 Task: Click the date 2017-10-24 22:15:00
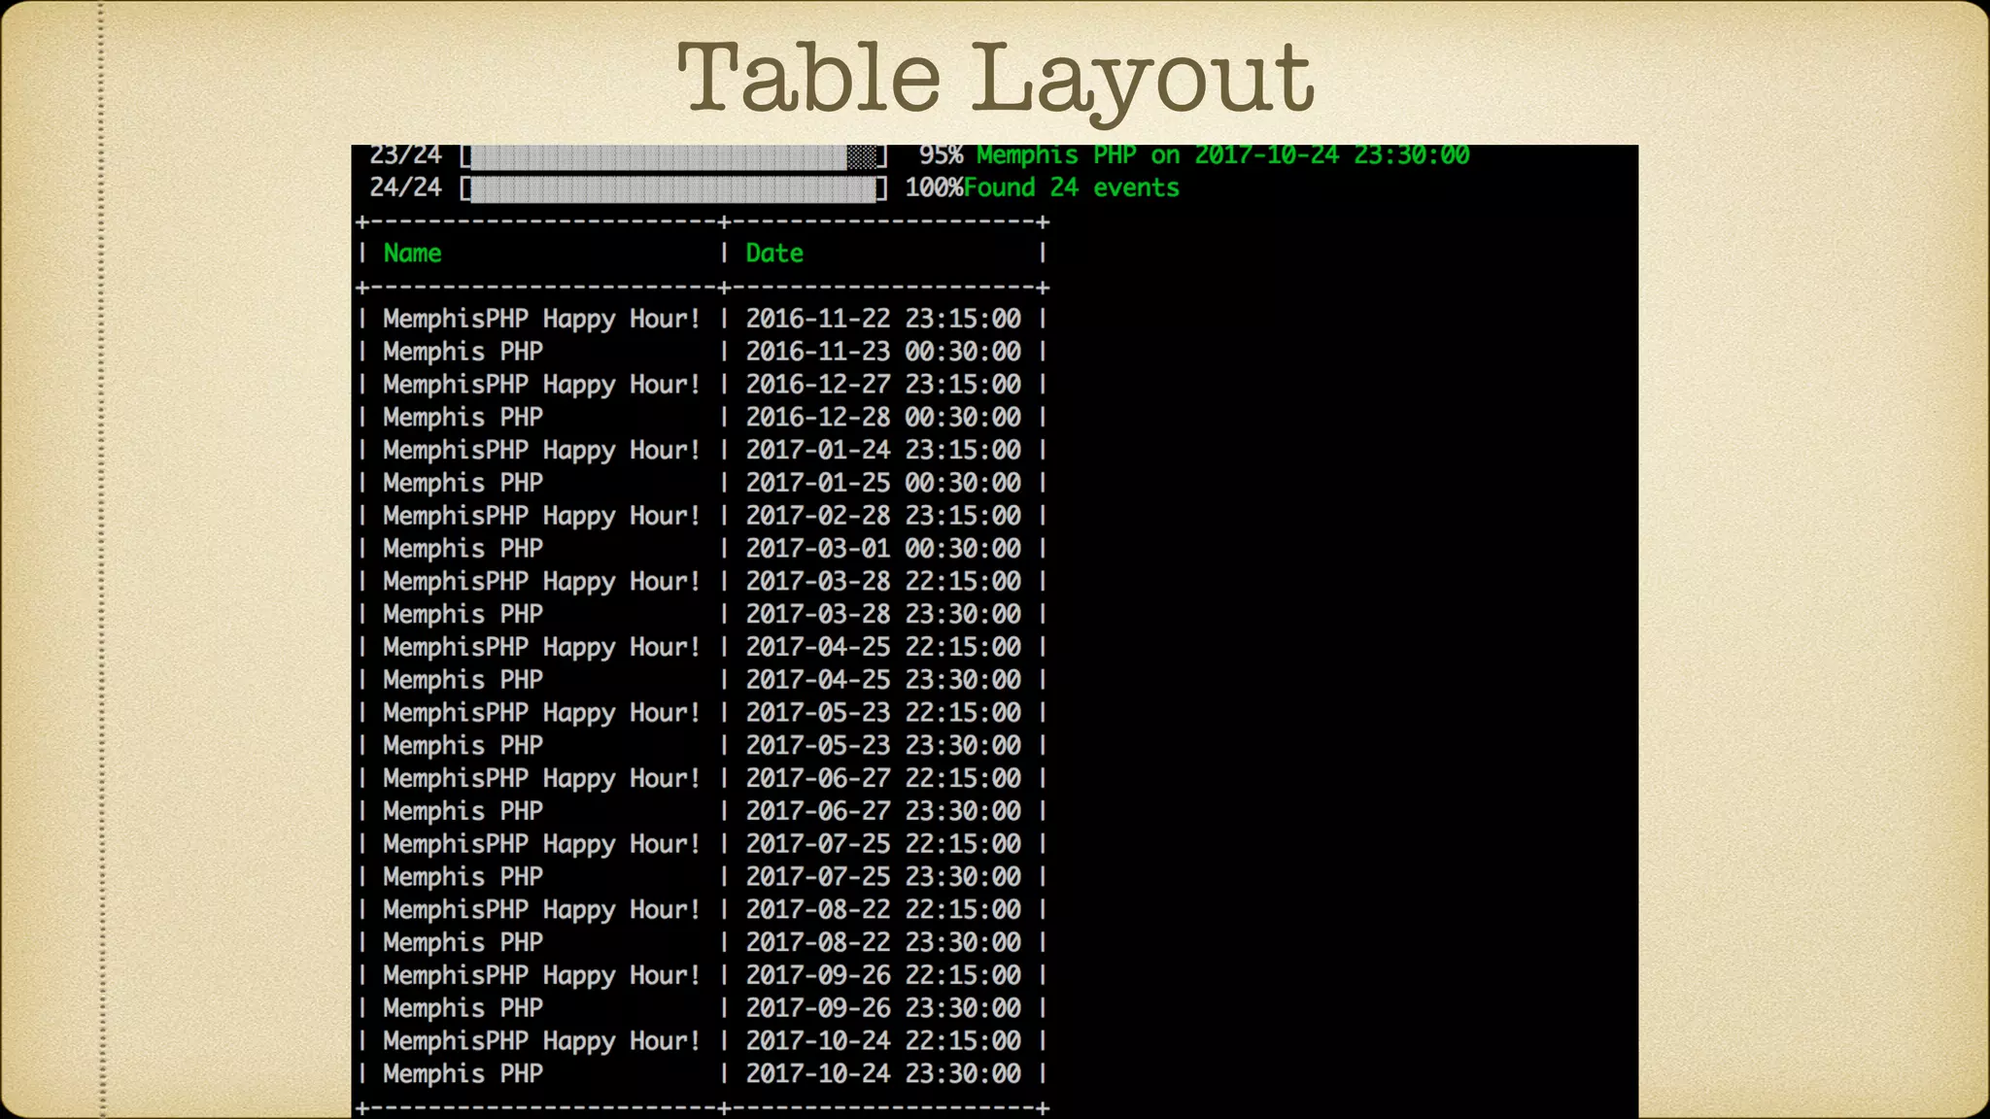[x=883, y=1041]
